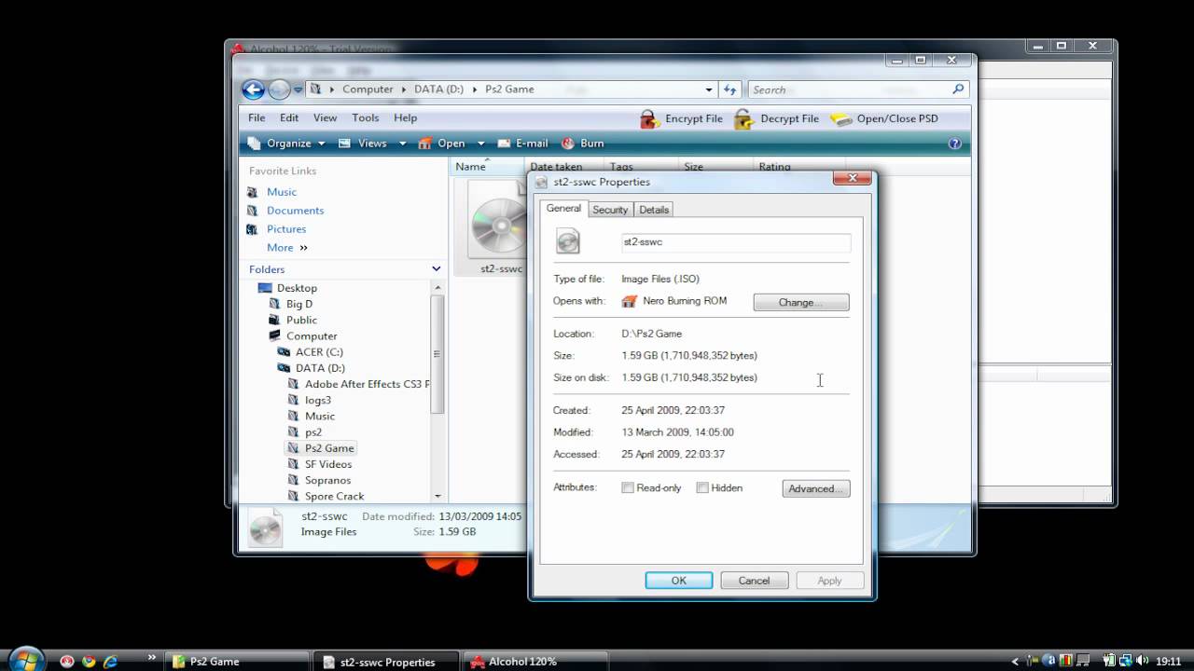Open the Views dropdown arrow
This screenshot has height=671, width=1194.
tap(403, 144)
